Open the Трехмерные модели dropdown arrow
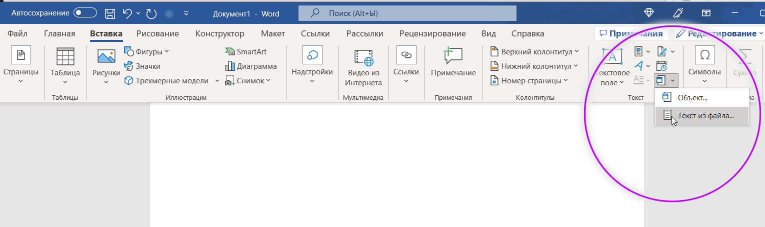The image size is (765, 227). click(x=217, y=80)
